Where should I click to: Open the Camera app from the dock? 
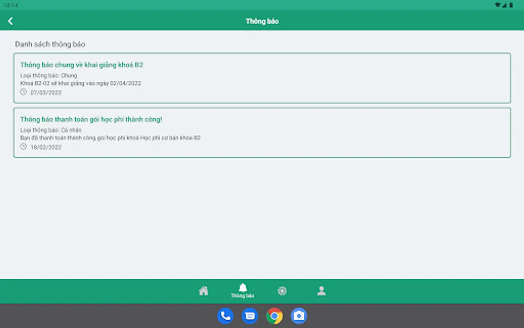298,316
